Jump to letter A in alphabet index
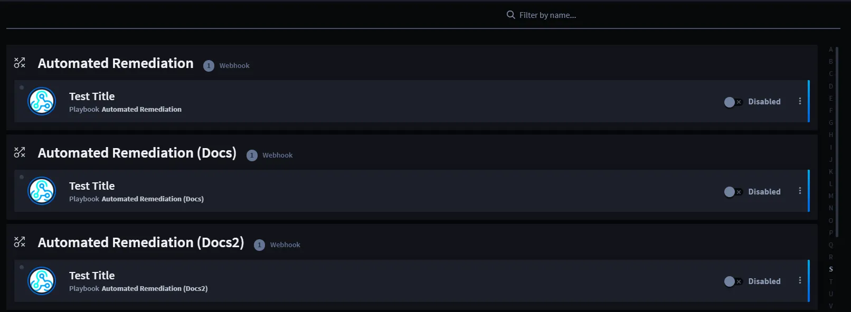 (830, 50)
